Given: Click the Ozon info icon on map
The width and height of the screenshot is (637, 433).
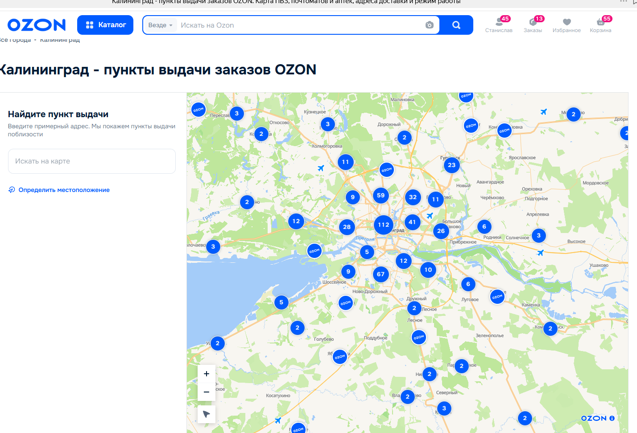Looking at the screenshot, I should 612,418.
